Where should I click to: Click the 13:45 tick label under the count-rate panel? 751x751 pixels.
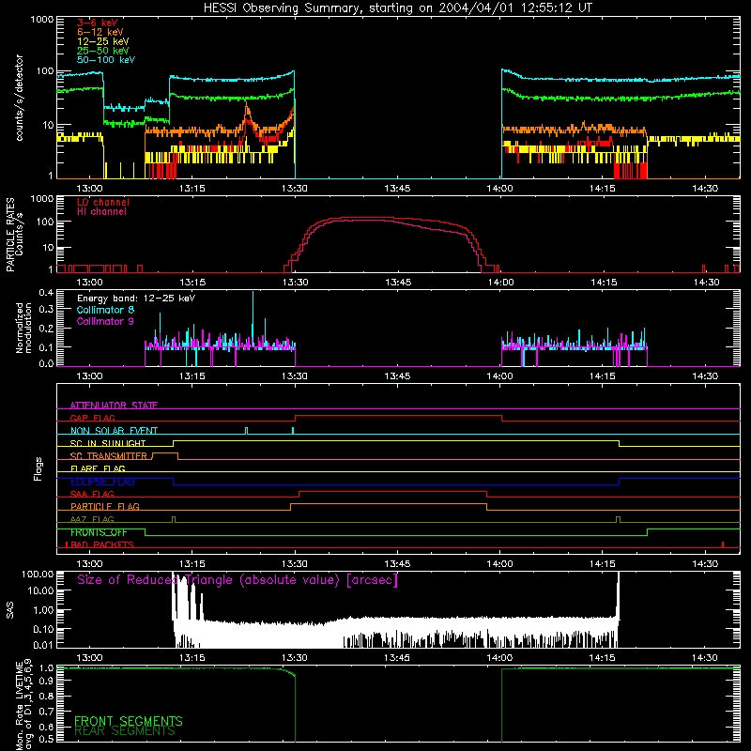397,189
